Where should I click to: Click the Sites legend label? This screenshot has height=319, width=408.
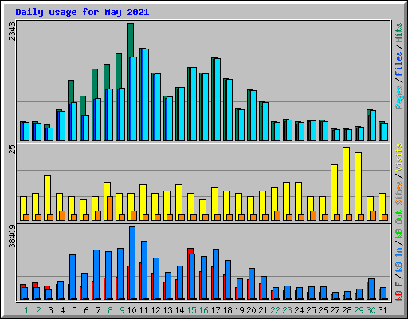[x=399, y=192]
